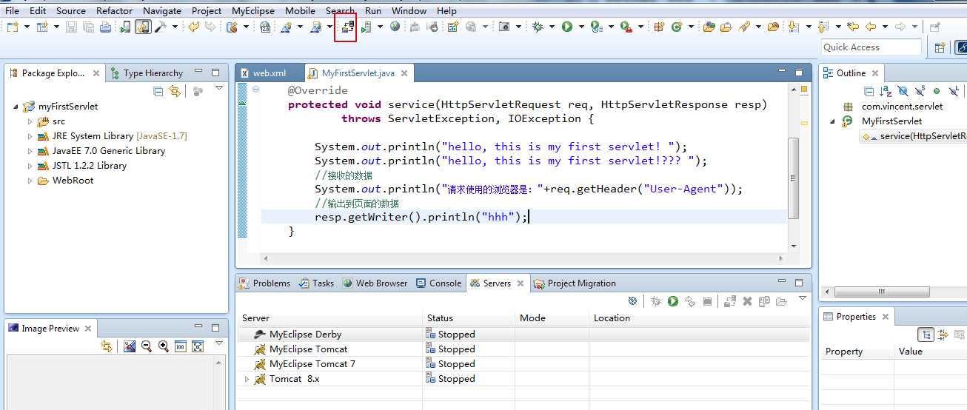Click the New Java Package toolbar icon
Image resolution: width=967 pixels, height=410 pixels.
tap(659, 27)
